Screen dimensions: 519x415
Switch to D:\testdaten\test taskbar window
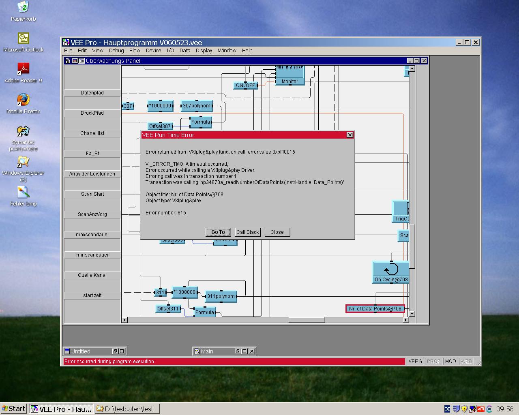(127, 409)
